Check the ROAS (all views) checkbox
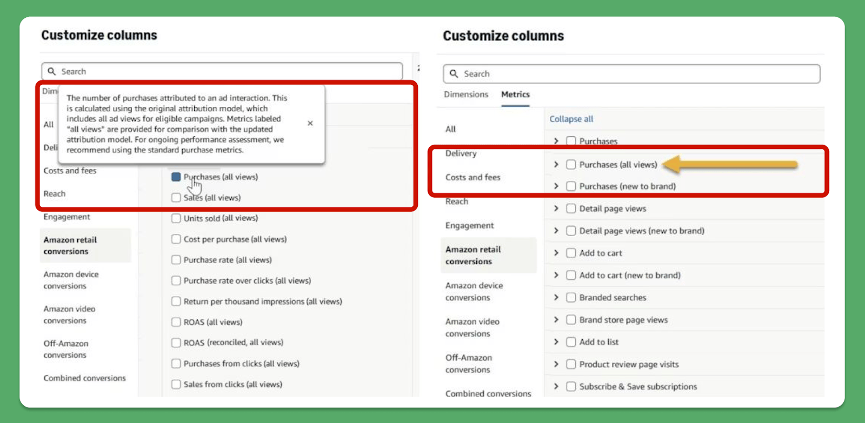This screenshot has height=423, width=865. pyautogui.click(x=176, y=322)
